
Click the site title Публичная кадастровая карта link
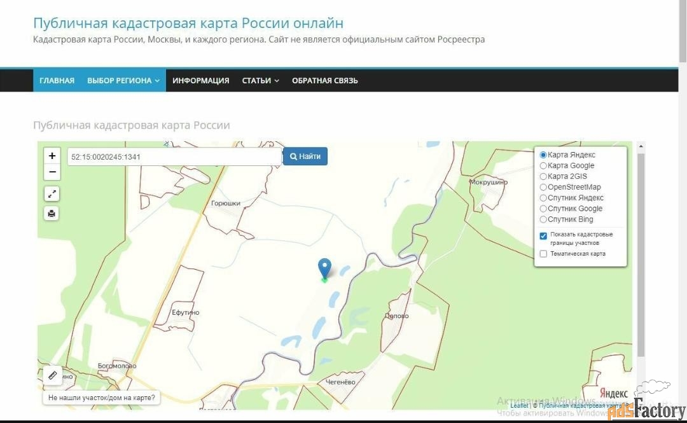click(188, 24)
